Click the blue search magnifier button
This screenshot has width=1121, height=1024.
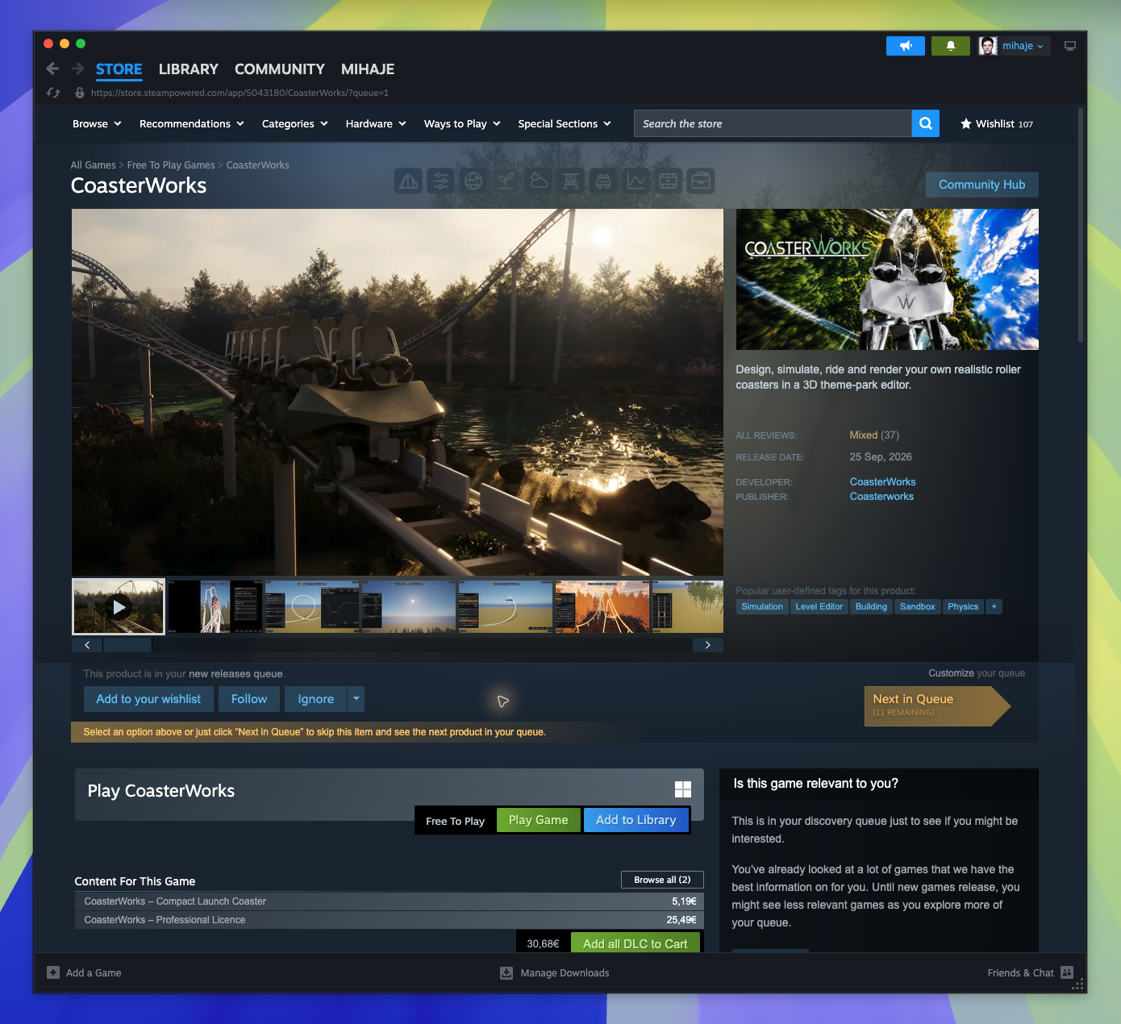pos(926,123)
